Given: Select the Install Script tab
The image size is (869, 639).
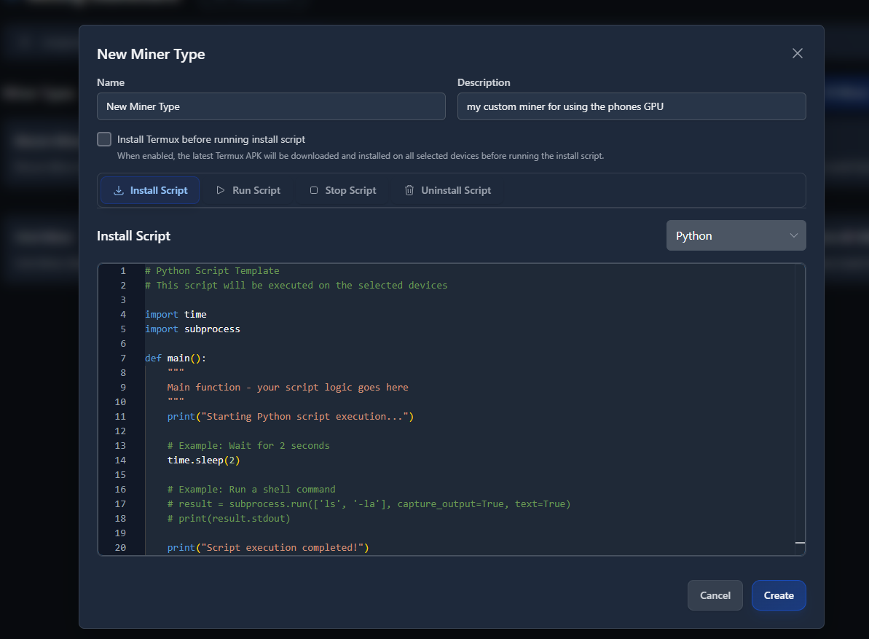Looking at the screenshot, I should (150, 190).
